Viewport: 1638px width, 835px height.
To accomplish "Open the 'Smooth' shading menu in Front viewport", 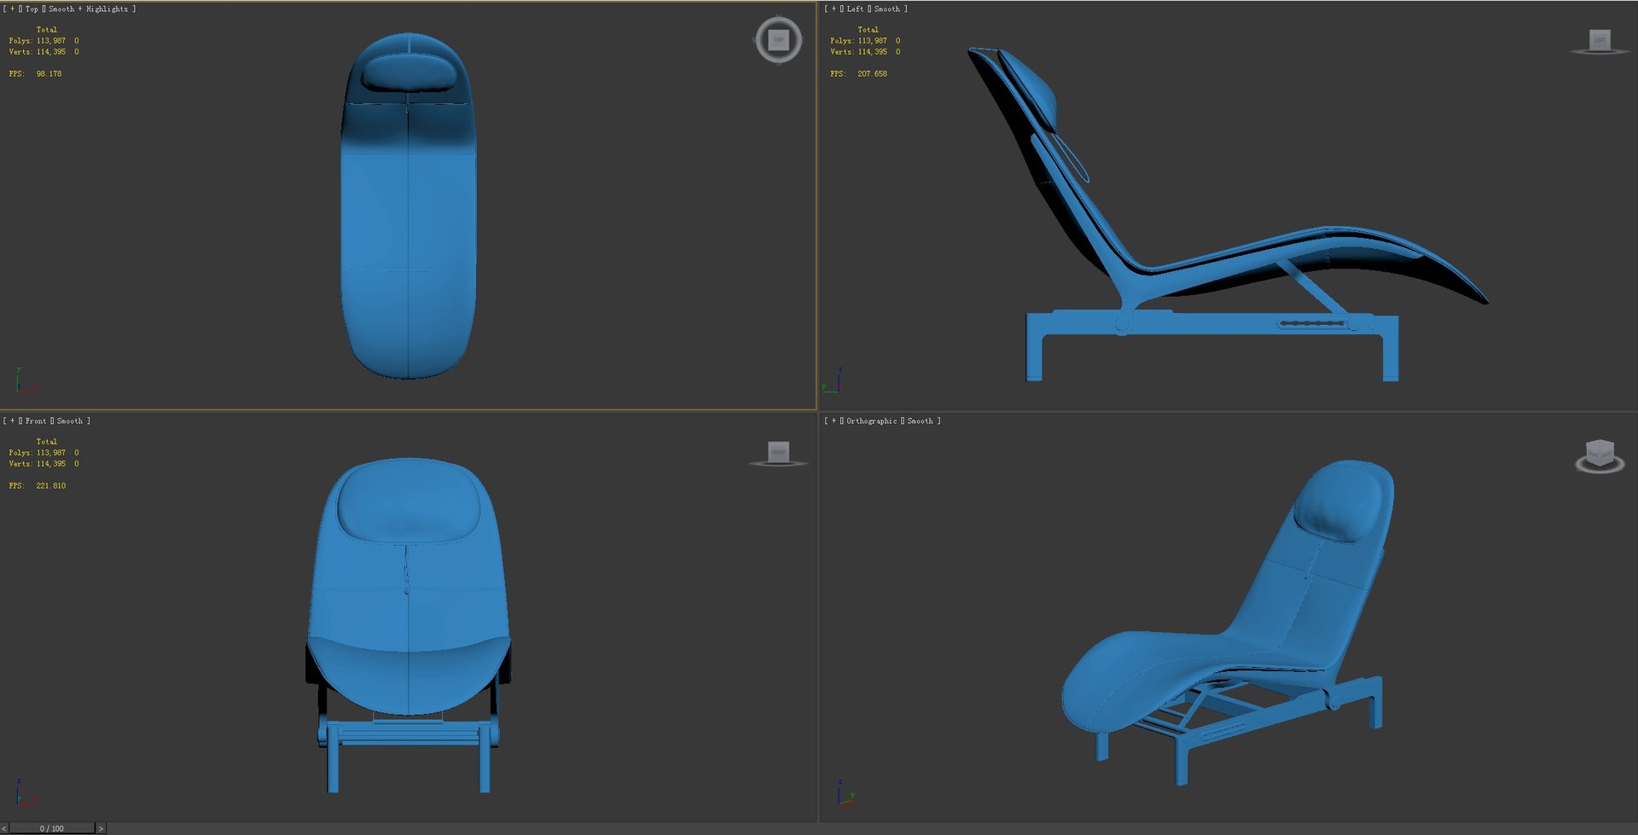I will 70,420.
